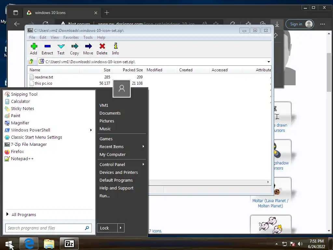Show hidden system tray icons
Image resolution: width=333 pixels, height=250 pixels.
[276, 244]
